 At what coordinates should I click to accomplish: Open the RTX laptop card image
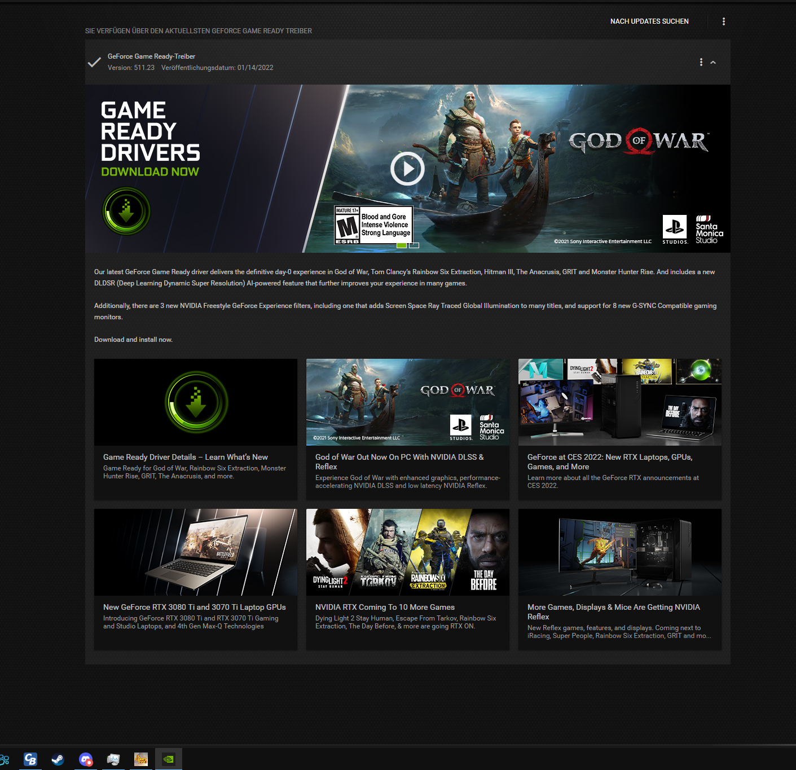pyautogui.click(x=196, y=552)
